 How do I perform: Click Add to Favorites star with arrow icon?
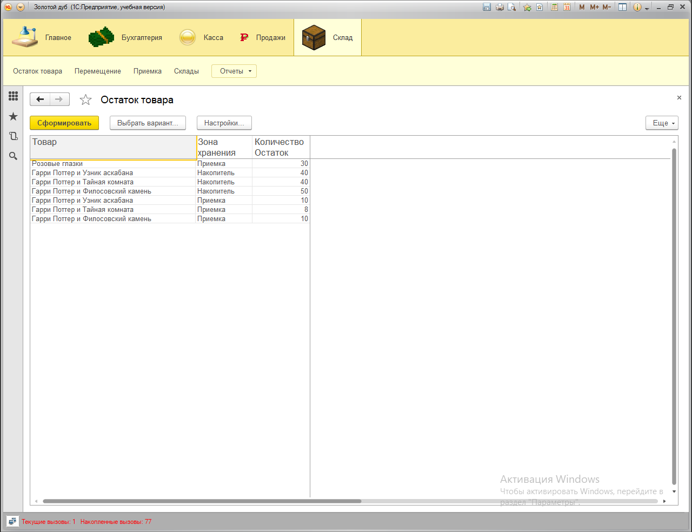[527, 7]
